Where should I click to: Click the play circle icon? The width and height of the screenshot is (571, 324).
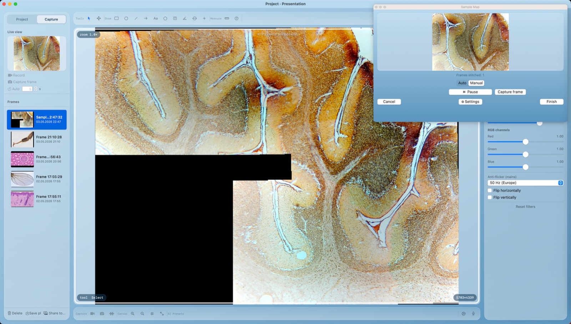coord(464,314)
